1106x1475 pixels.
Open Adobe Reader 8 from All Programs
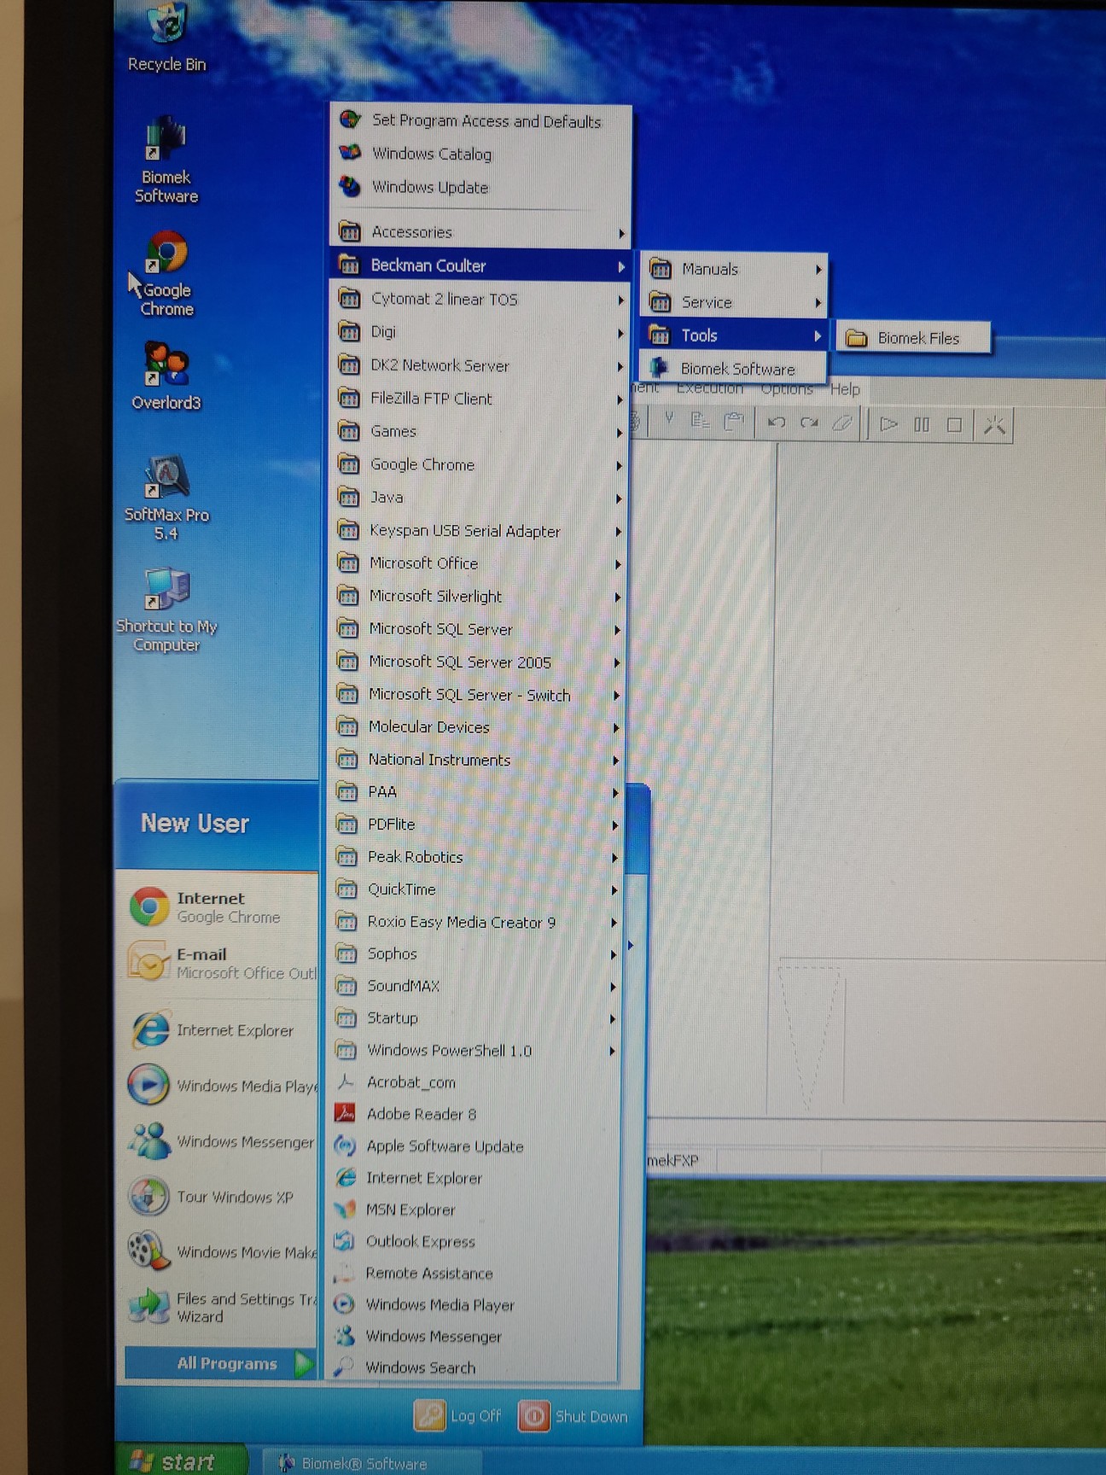[474, 1114]
